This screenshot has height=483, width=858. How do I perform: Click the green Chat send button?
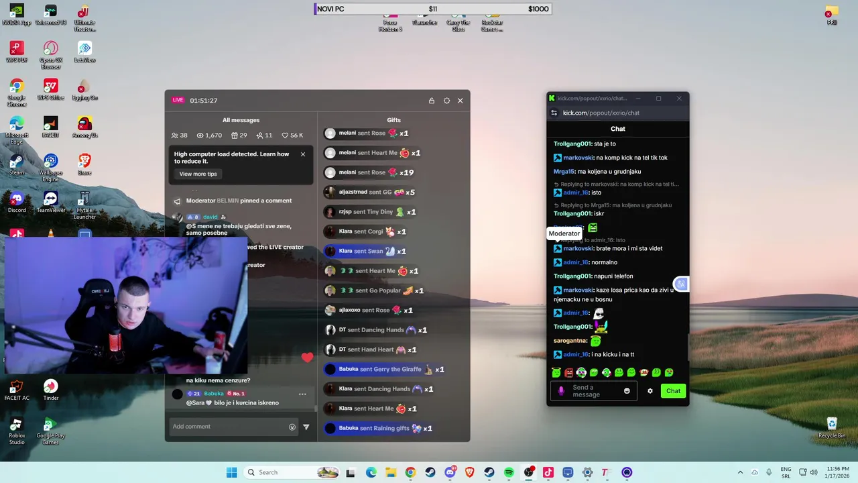click(x=673, y=391)
